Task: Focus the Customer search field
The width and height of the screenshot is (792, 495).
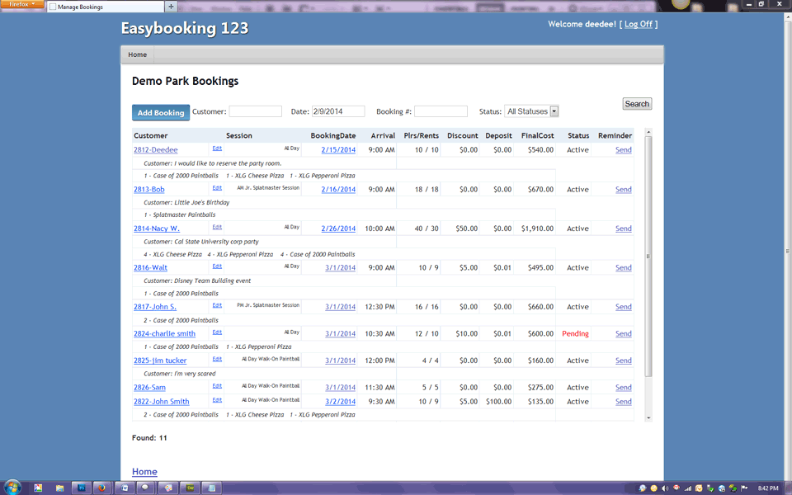Action: coord(256,111)
